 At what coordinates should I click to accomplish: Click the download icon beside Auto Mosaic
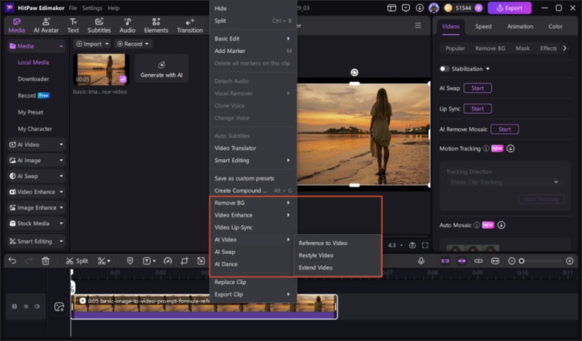click(x=501, y=225)
